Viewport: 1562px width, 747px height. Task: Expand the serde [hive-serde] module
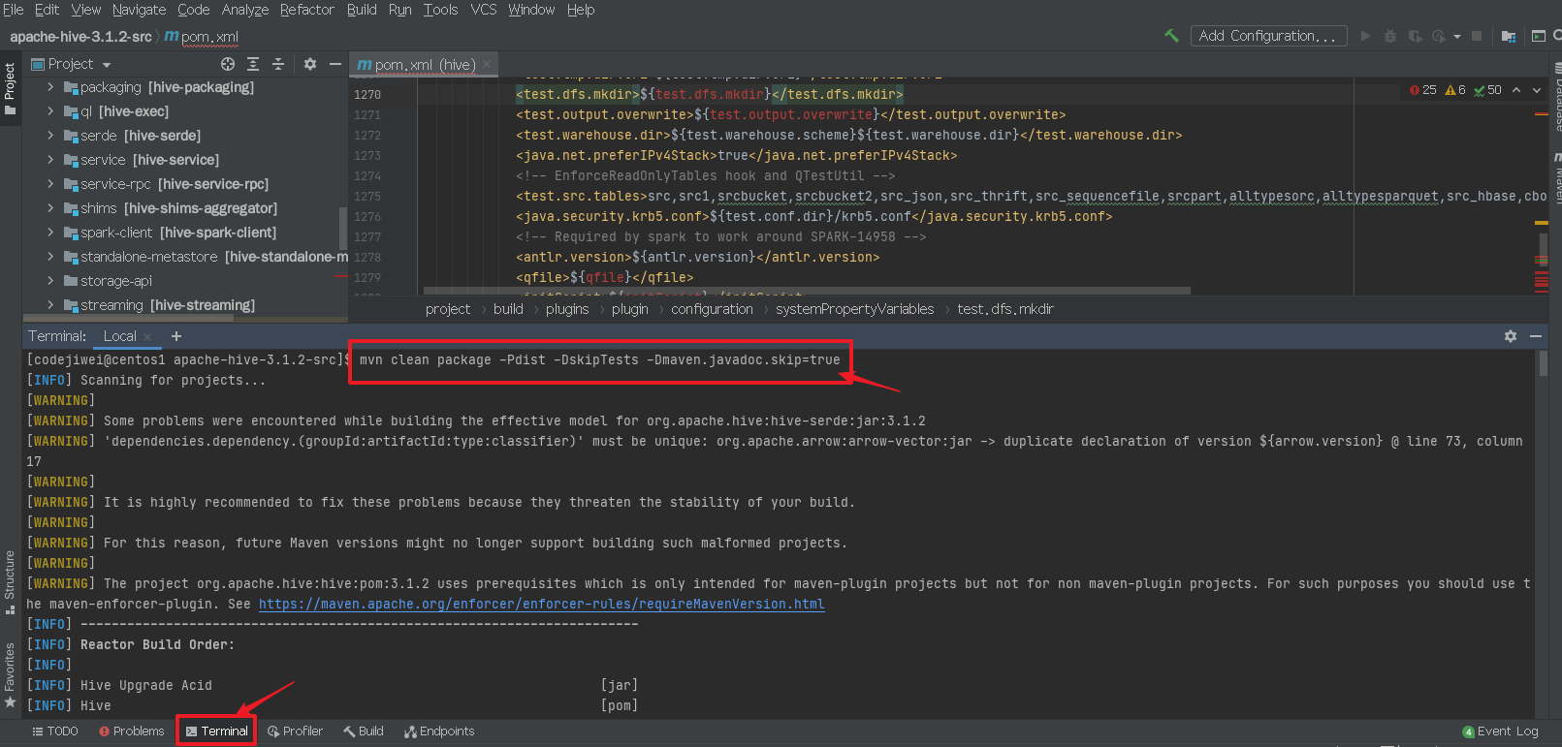tap(50, 136)
